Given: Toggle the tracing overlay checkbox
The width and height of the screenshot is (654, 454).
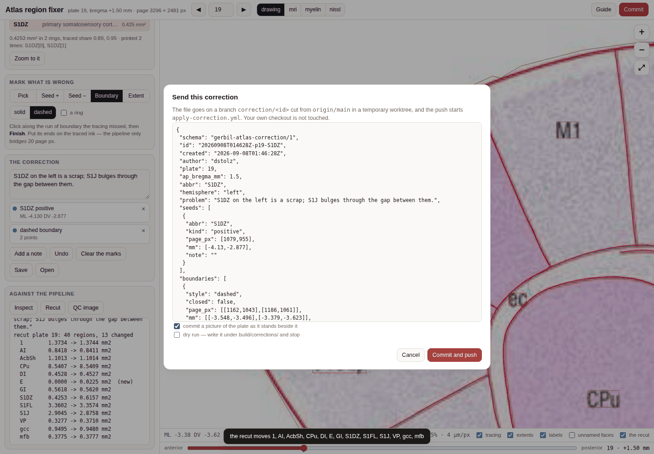Looking at the screenshot, I should click(x=479, y=435).
